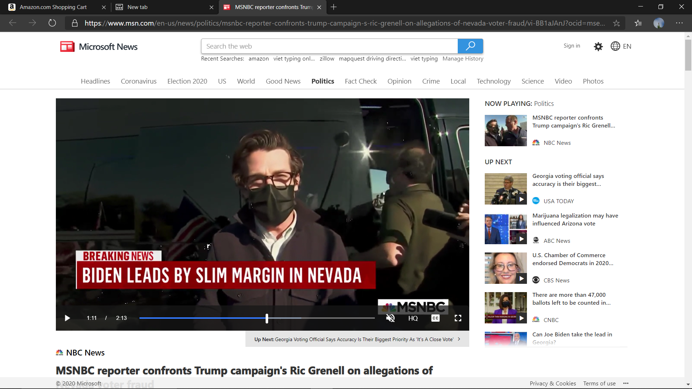
Task: Click page vertical scrollbar thumb
Action: (688, 55)
